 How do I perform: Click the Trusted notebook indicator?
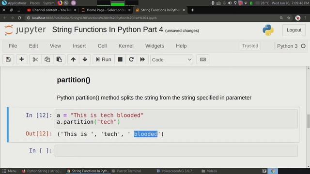point(250,46)
